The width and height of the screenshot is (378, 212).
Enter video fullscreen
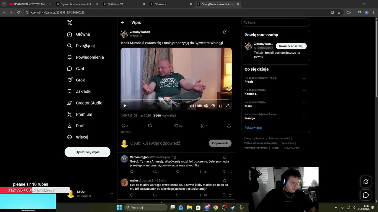pos(227,106)
